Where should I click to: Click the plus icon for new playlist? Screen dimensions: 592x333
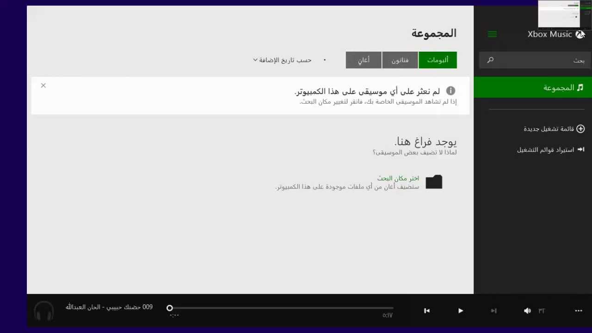click(x=580, y=129)
